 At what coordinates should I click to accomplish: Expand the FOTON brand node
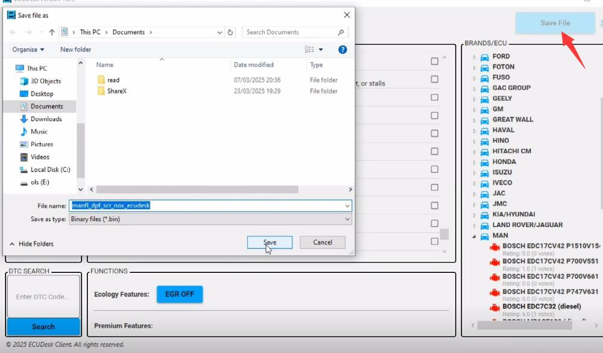pyautogui.click(x=476, y=67)
